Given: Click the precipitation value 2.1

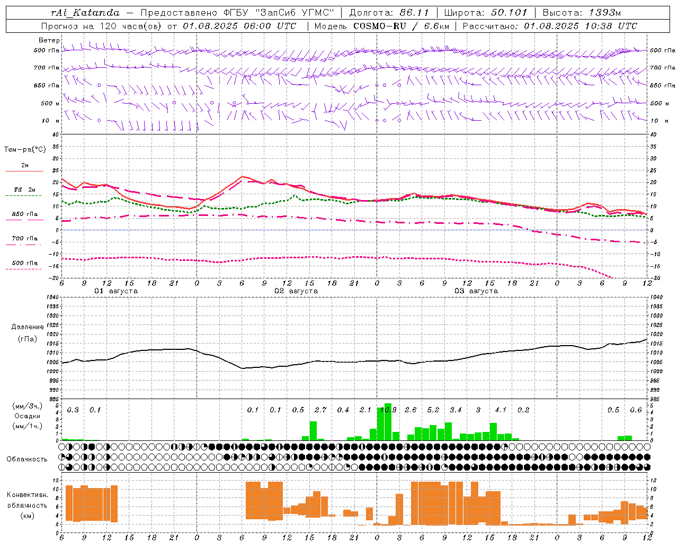Looking at the screenshot, I should tap(365, 410).
